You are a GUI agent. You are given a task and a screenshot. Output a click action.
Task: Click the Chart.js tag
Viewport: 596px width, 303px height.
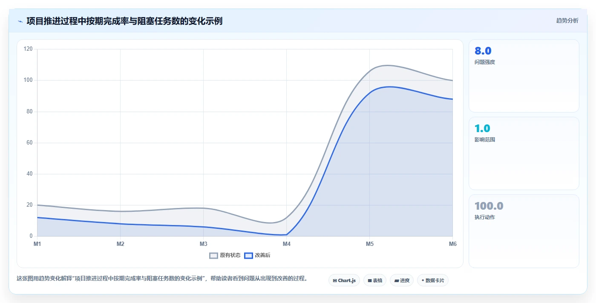pyautogui.click(x=344, y=280)
